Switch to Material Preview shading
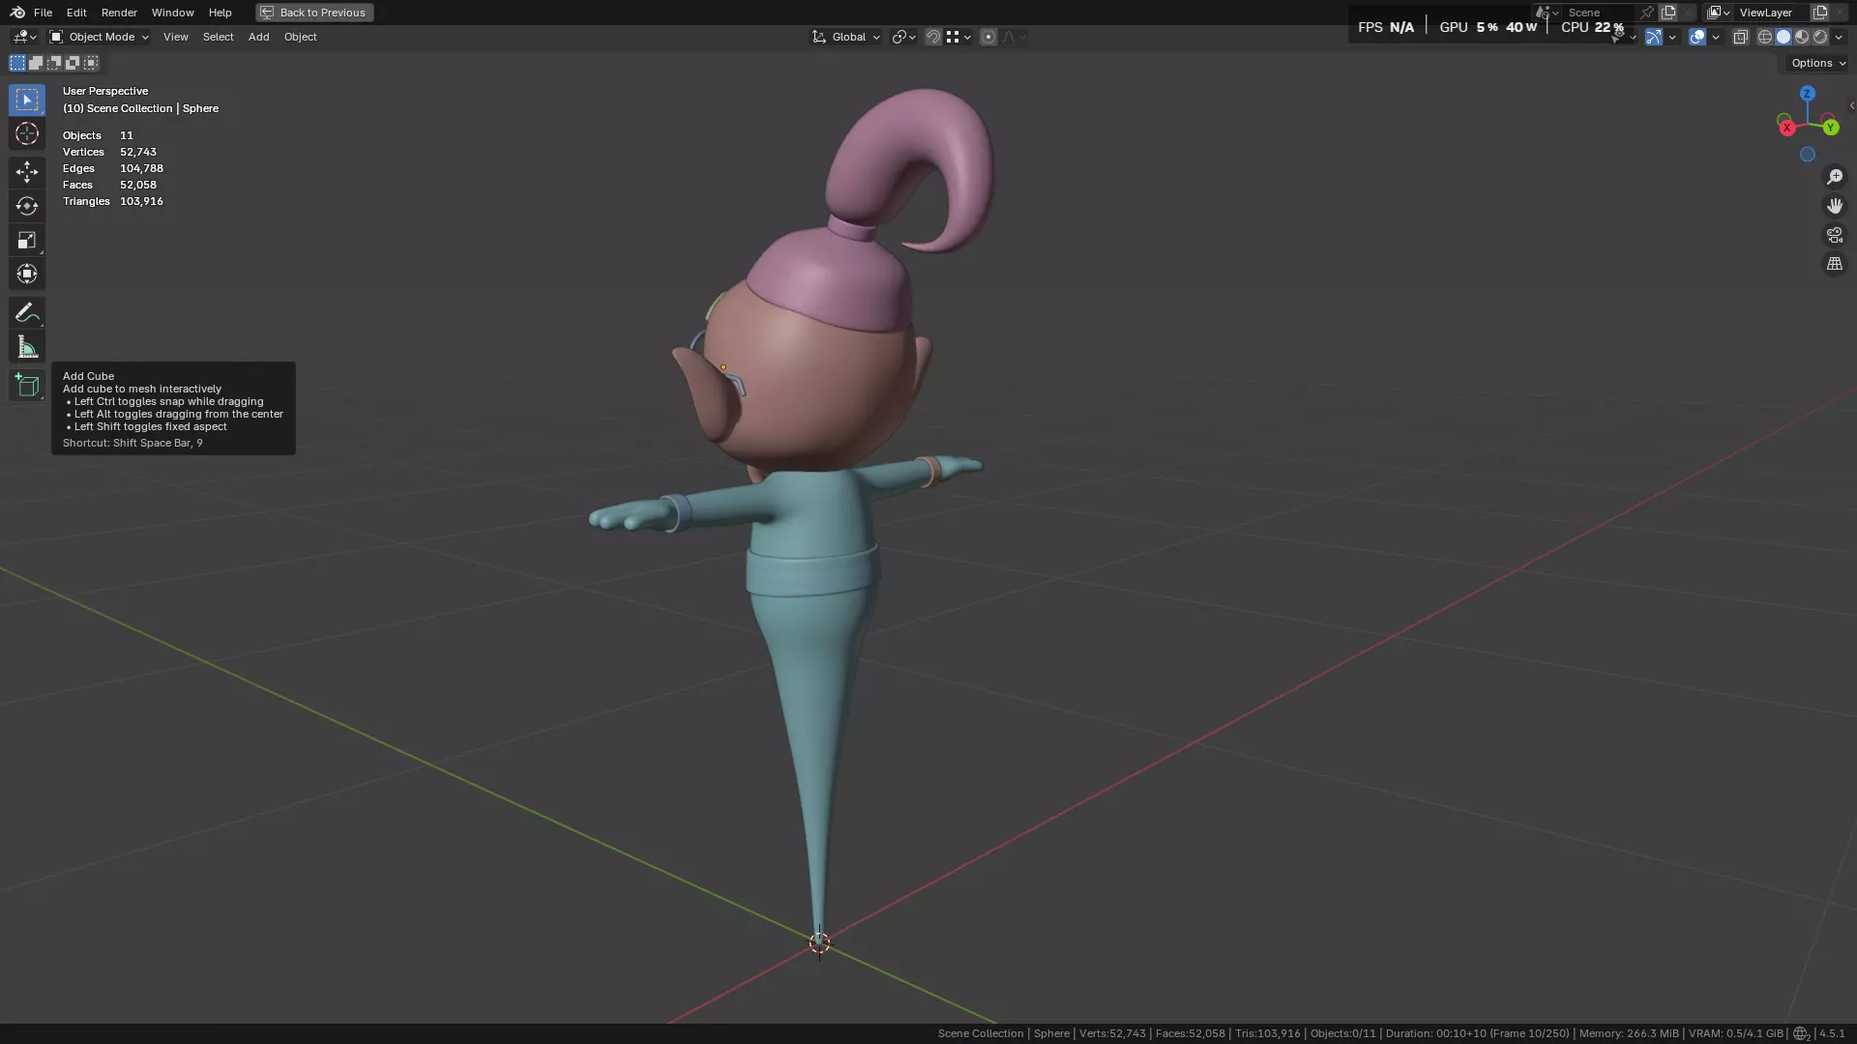 coord(1802,37)
